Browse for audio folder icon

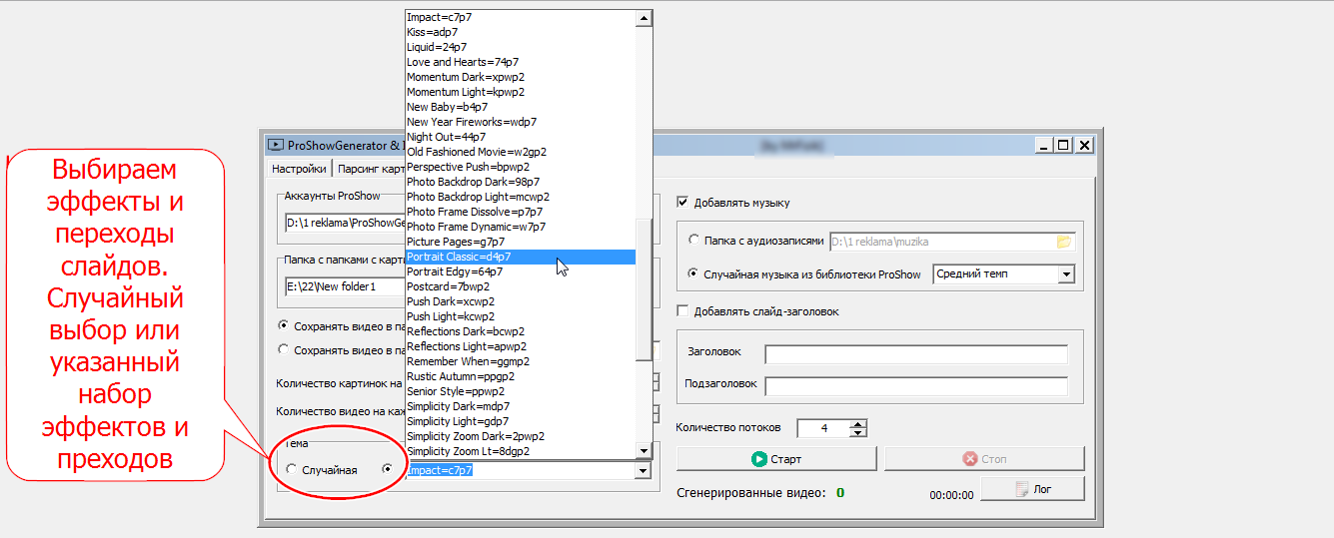[1063, 241]
